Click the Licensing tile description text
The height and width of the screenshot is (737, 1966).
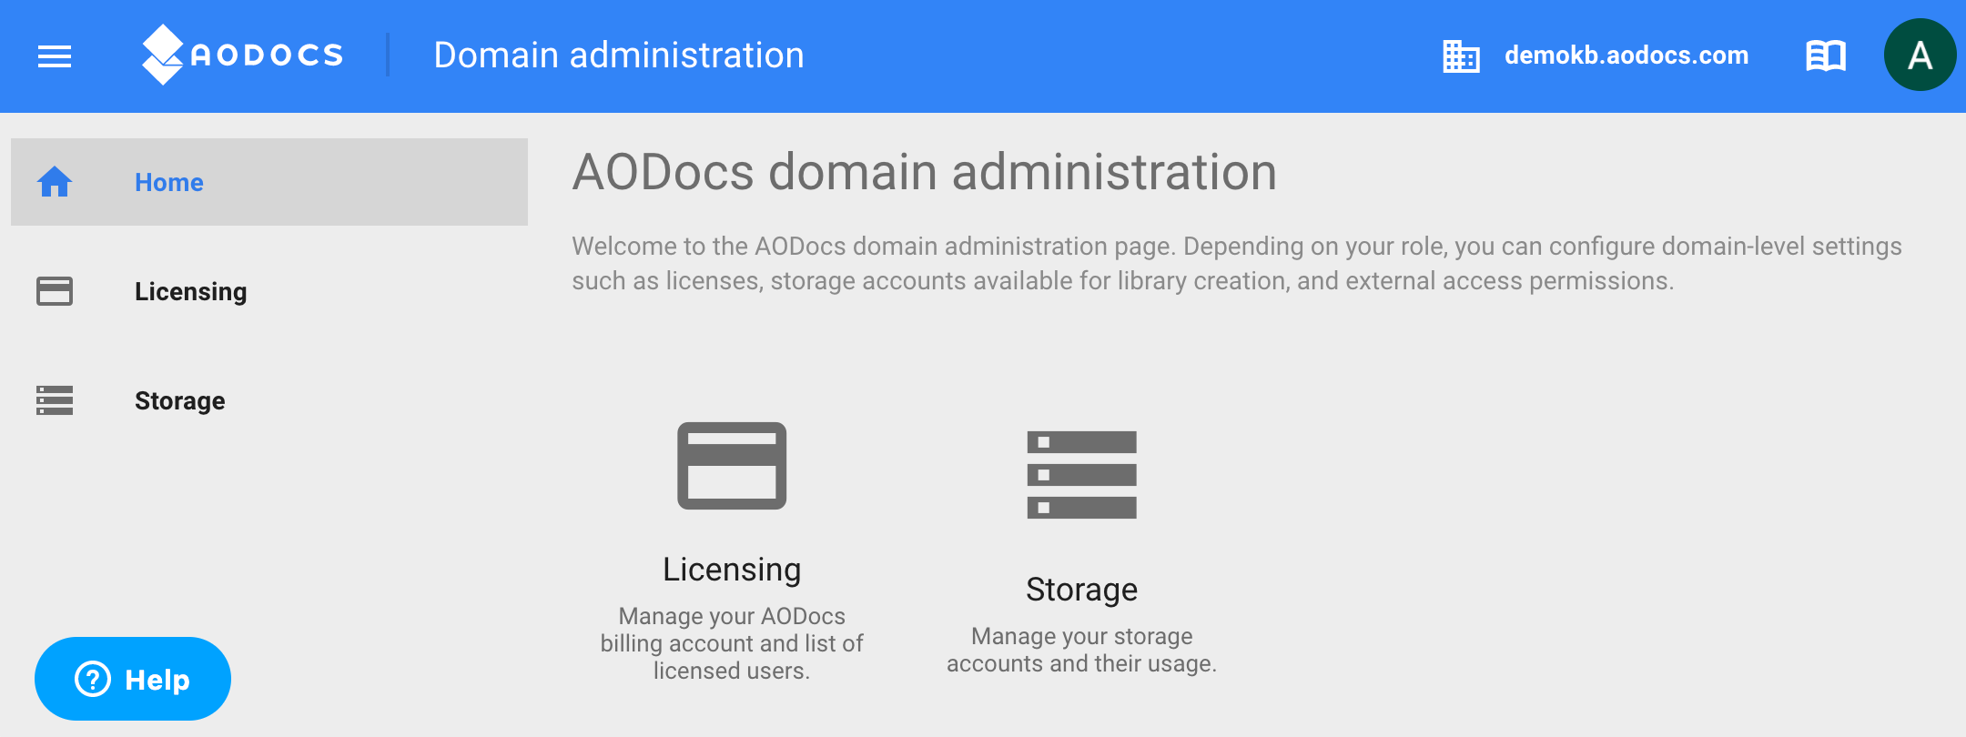point(732,643)
